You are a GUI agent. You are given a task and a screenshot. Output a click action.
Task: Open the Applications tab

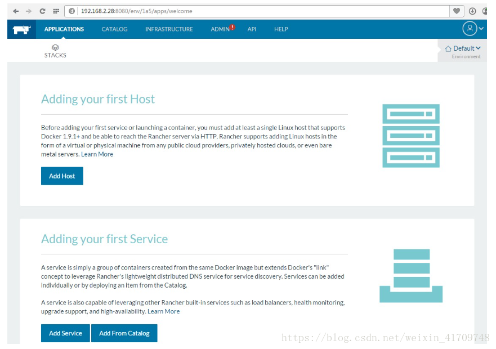pyautogui.click(x=64, y=29)
